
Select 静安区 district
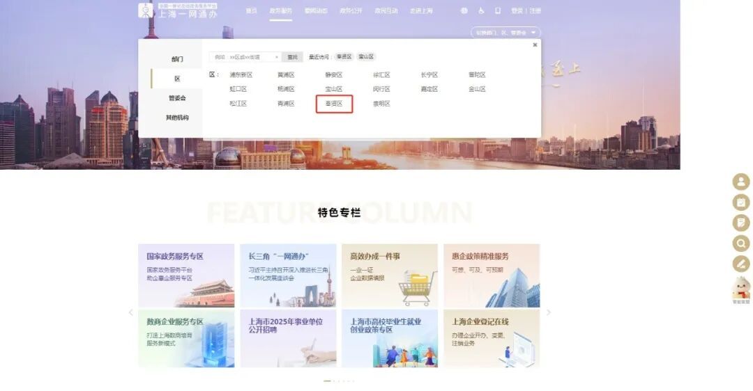[334, 74]
